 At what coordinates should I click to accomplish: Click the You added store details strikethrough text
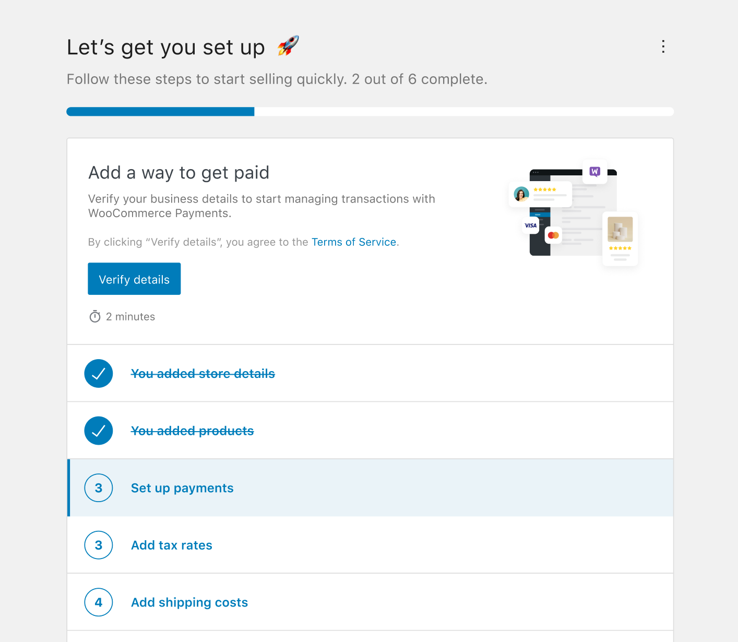(203, 373)
